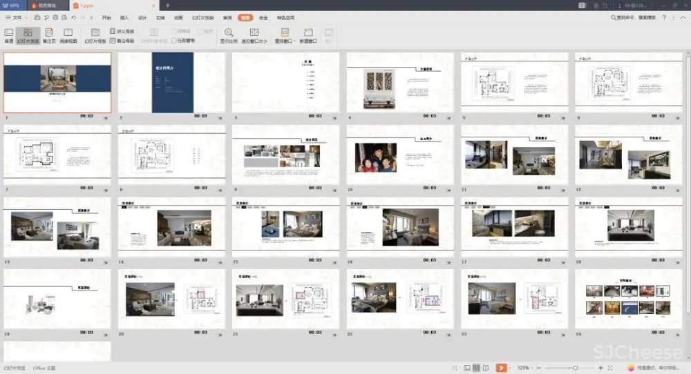691x374 pixels.
Task: Click the zoom slider handle in status bar
Action: coord(576,368)
